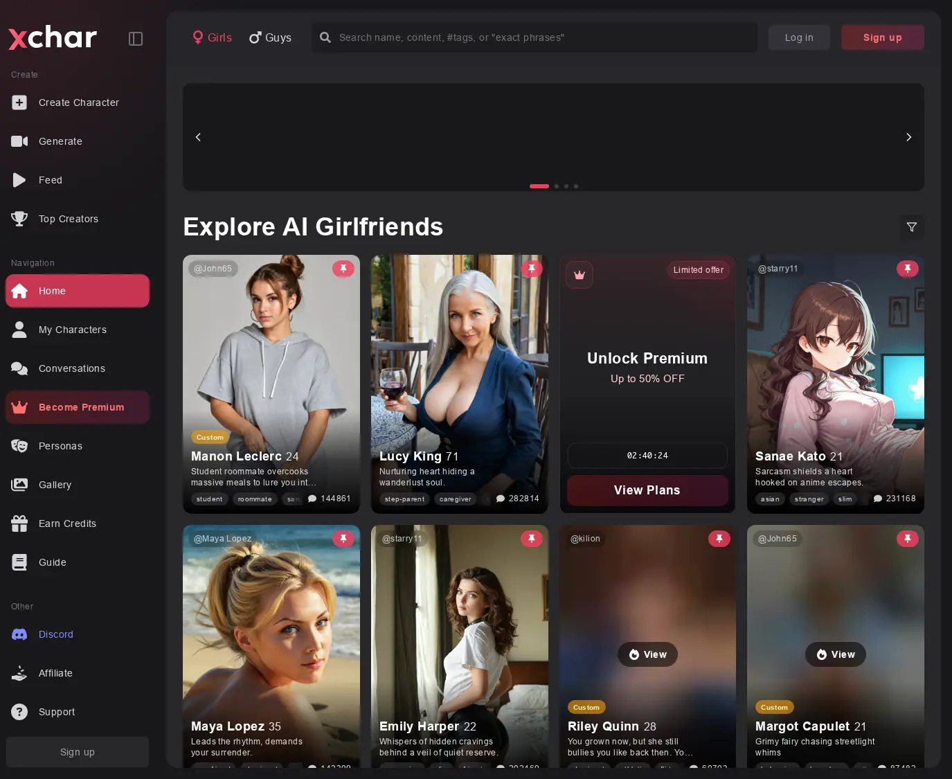952x779 pixels.
Task: Click the Create Character plus icon
Action: coord(19,102)
